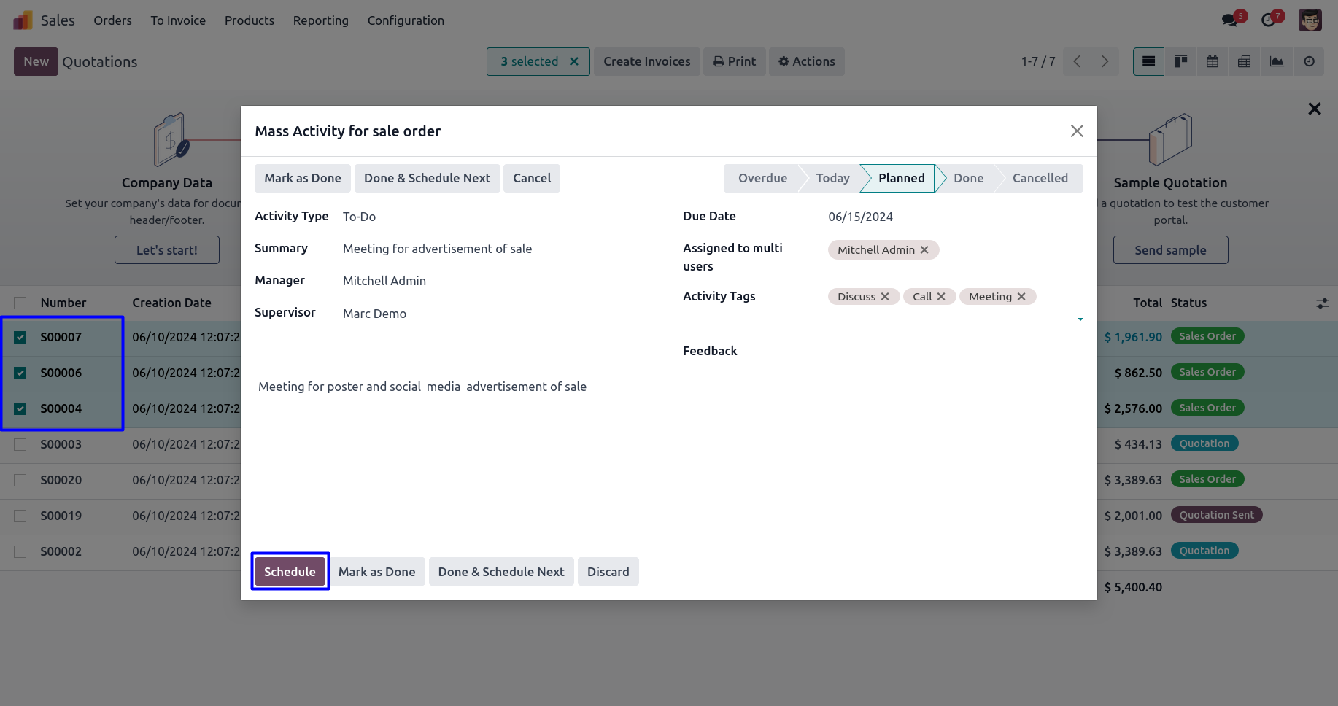
Task: Open the Calendar view icon
Action: [x=1213, y=62]
